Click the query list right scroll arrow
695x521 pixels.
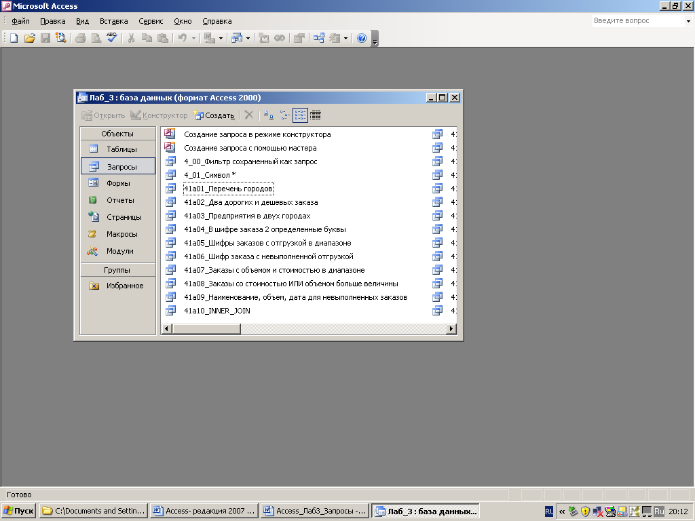[451, 329]
